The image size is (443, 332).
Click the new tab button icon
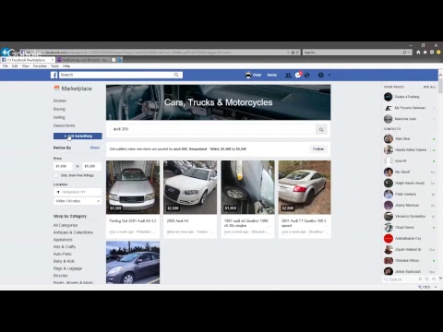(114, 60)
